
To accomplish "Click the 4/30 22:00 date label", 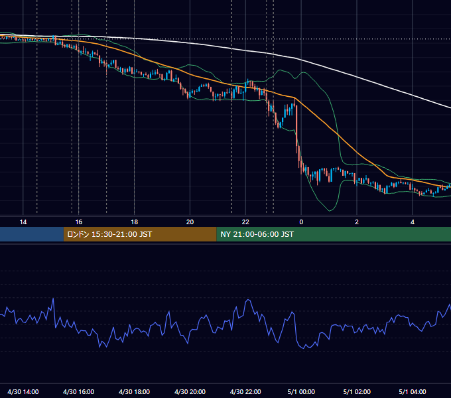I will click(245, 391).
